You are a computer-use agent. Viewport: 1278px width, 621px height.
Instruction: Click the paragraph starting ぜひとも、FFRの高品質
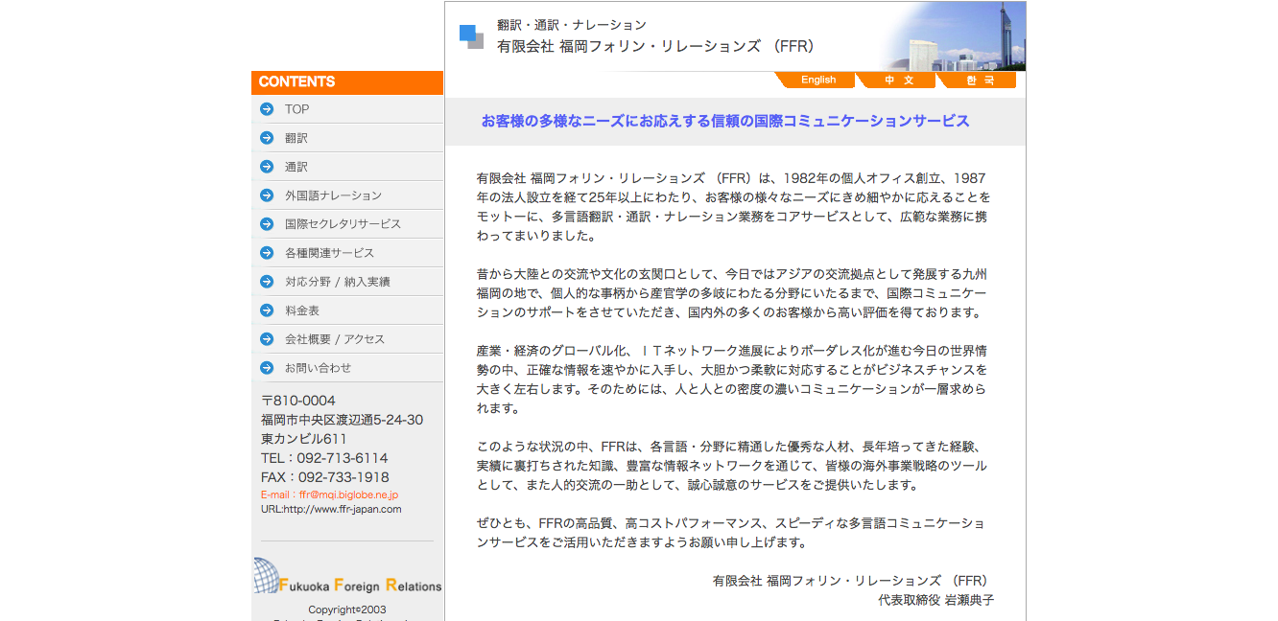point(730,533)
